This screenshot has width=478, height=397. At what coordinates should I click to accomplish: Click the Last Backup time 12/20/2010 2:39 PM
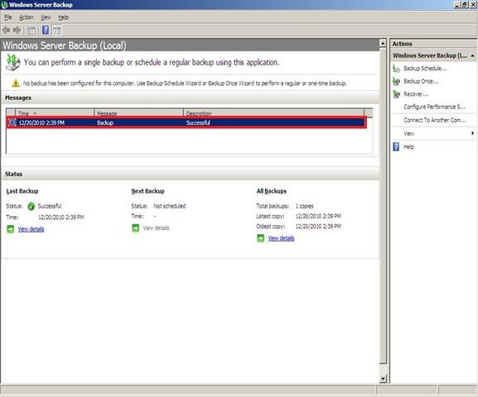click(x=61, y=218)
